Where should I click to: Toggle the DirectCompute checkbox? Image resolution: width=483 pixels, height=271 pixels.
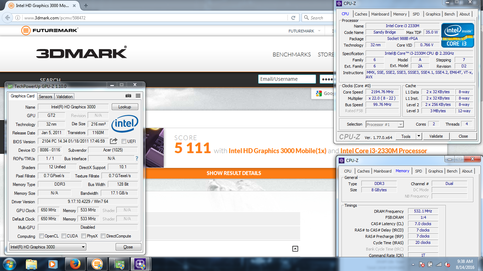103,236
